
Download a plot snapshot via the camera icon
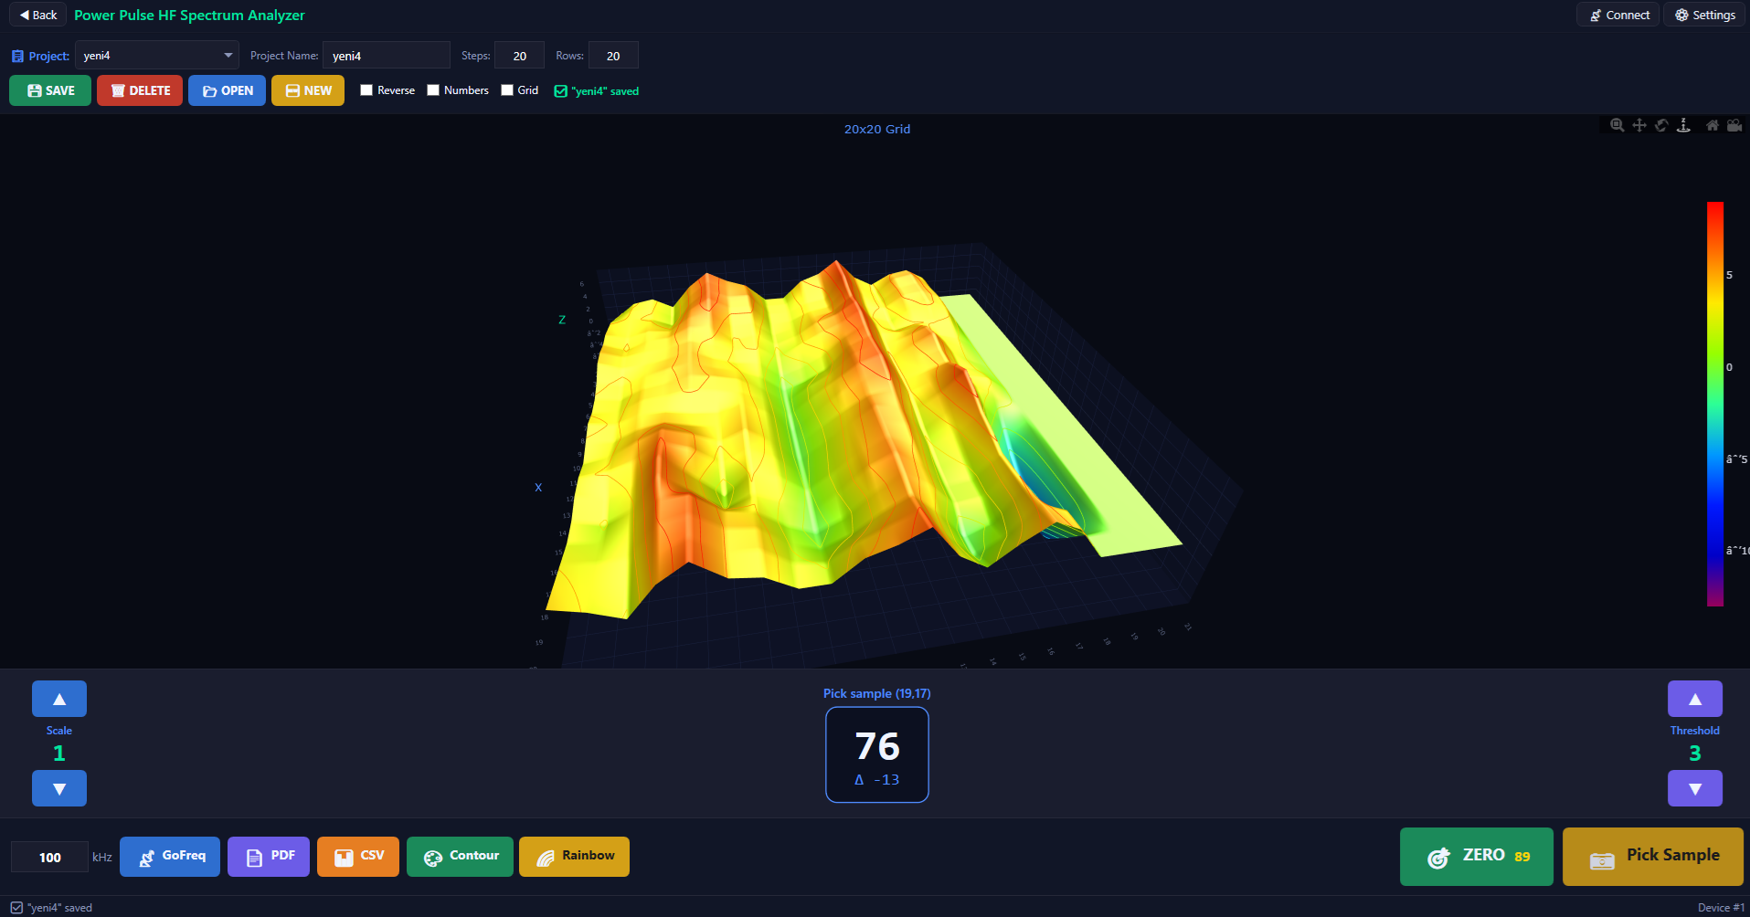(1734, 125)
